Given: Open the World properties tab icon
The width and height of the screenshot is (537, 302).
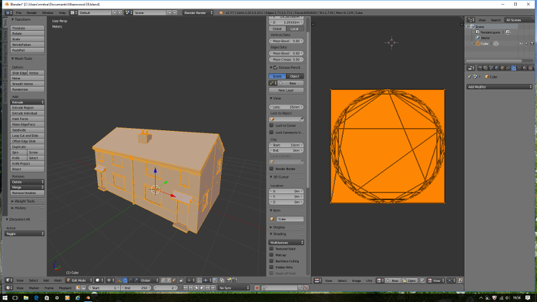Looking at the screenshot, I should click(497, 68).
